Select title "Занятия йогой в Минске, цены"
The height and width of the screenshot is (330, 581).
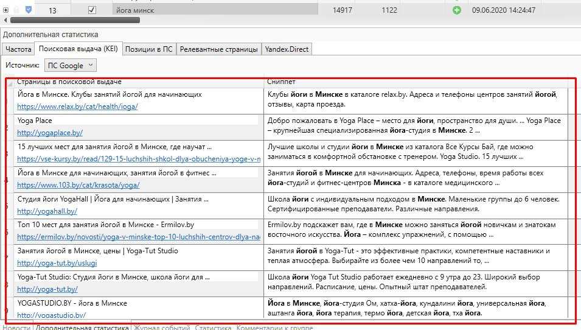[97, 251]
